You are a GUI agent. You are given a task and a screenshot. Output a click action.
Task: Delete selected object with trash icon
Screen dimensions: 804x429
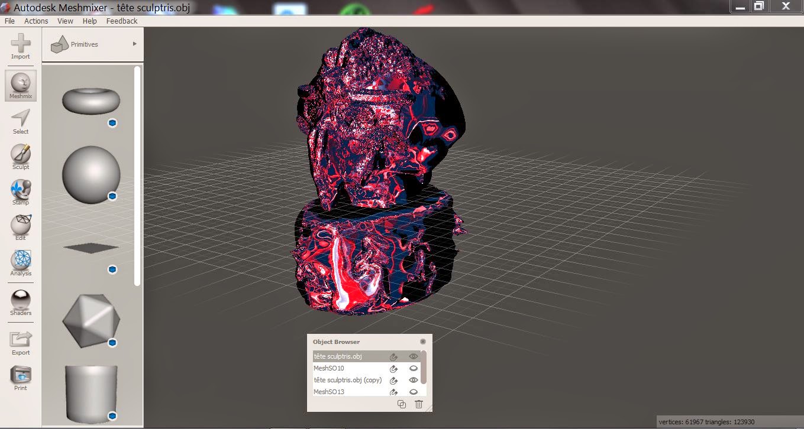point(419,404)
